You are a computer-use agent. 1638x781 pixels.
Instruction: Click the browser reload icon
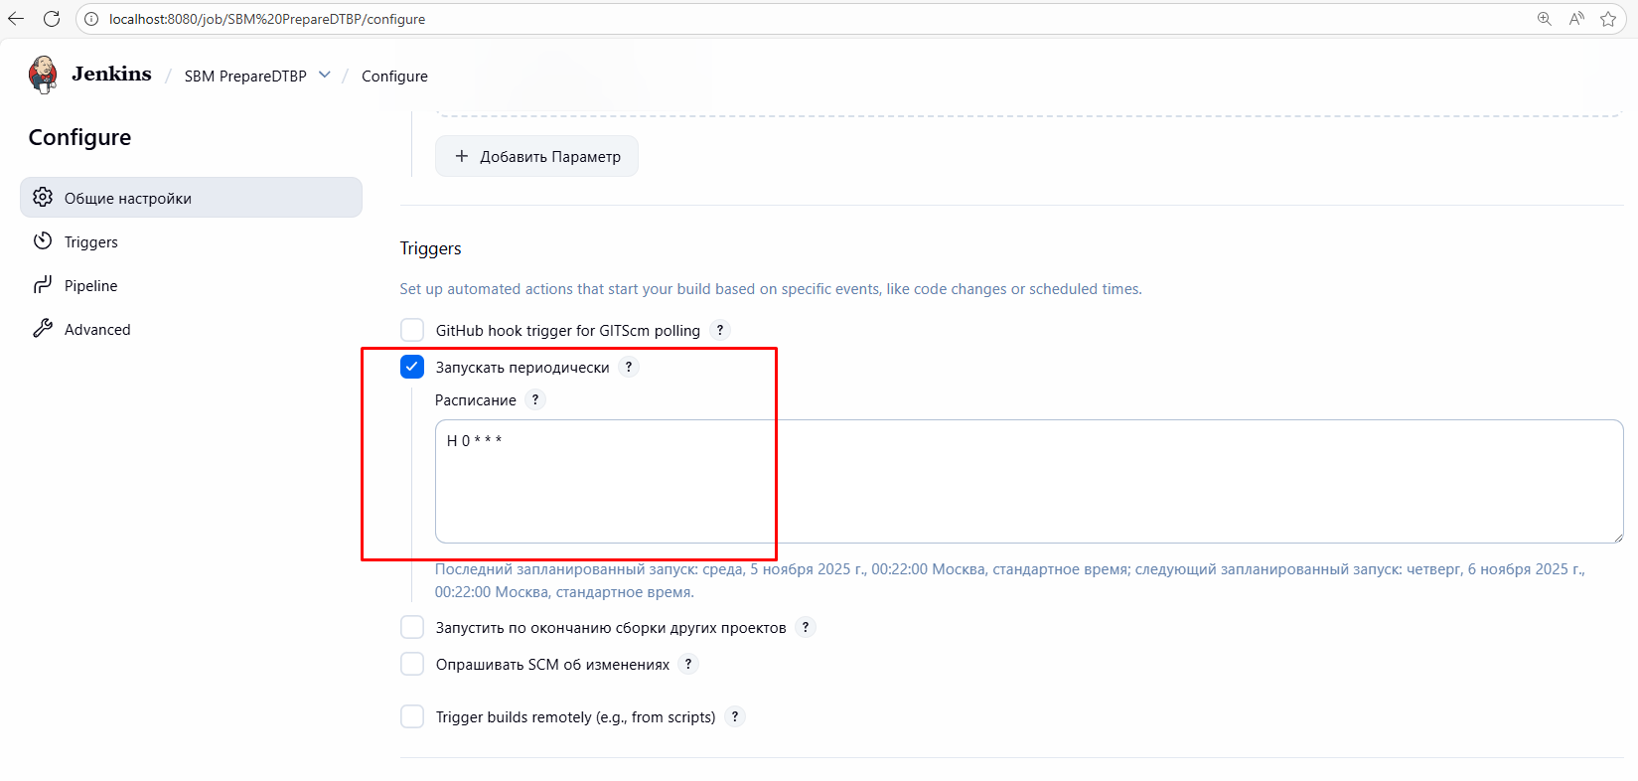[52, 19]
